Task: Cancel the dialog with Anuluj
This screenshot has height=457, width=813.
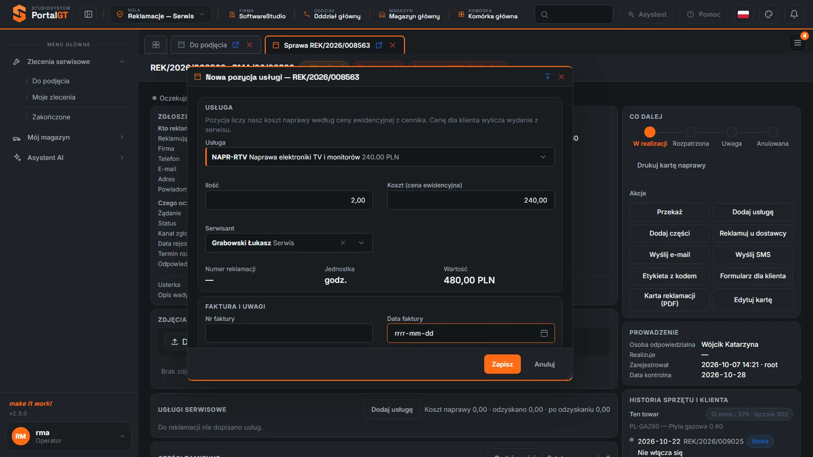Action: pos(545,364)
